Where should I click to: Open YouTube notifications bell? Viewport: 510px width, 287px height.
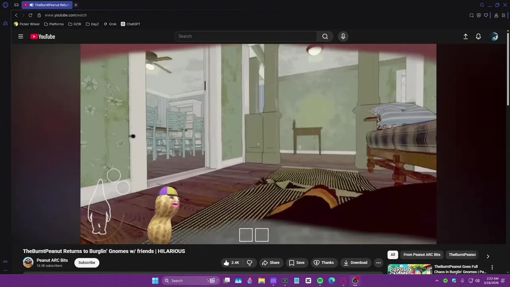(x=479, y=36)
